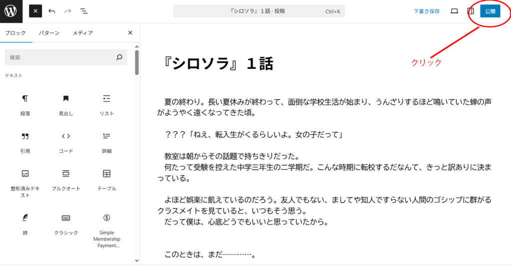
Task: Click the scrollbar down arrow in block panel
Action: pos(137,261)
